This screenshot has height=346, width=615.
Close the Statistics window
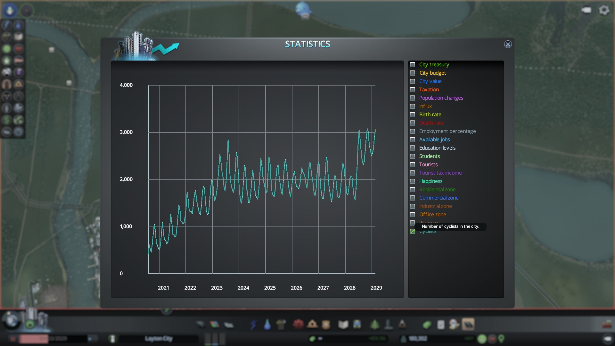(x=508, y=44)
